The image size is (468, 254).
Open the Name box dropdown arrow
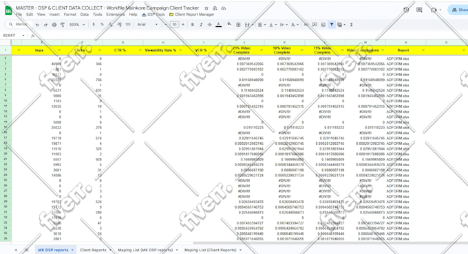[23, 36]
